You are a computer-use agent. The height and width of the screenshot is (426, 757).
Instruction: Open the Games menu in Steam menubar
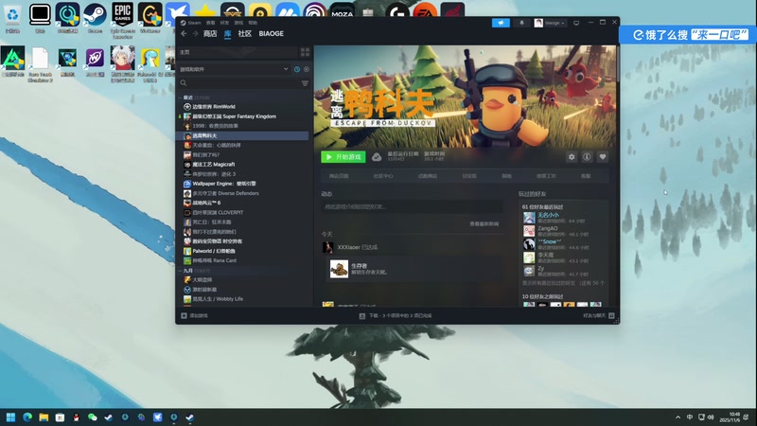coord(238,23)
